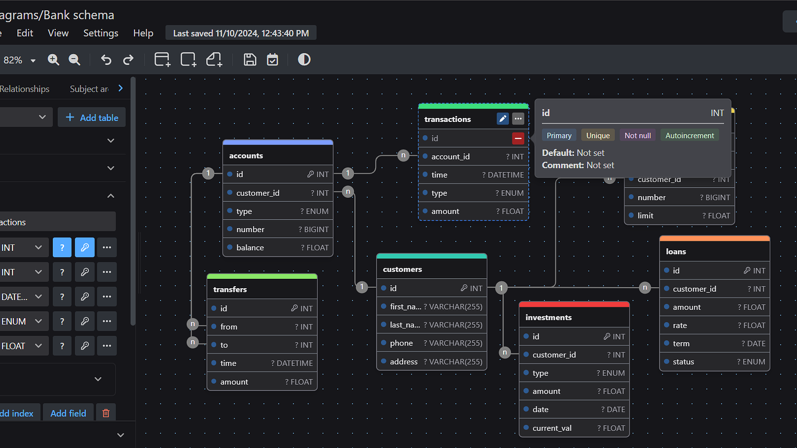Edit the transactions table with pencil icon

(x=503, y=118)
